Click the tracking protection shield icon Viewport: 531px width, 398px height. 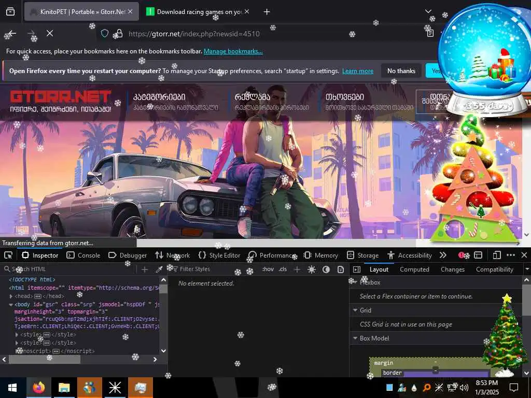pos(105,33)
